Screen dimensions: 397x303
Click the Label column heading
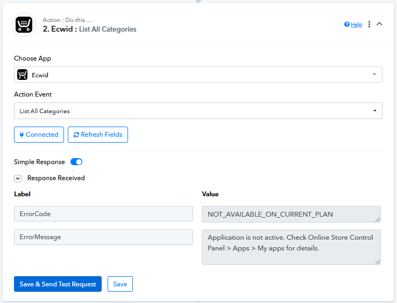pos(22,194)
